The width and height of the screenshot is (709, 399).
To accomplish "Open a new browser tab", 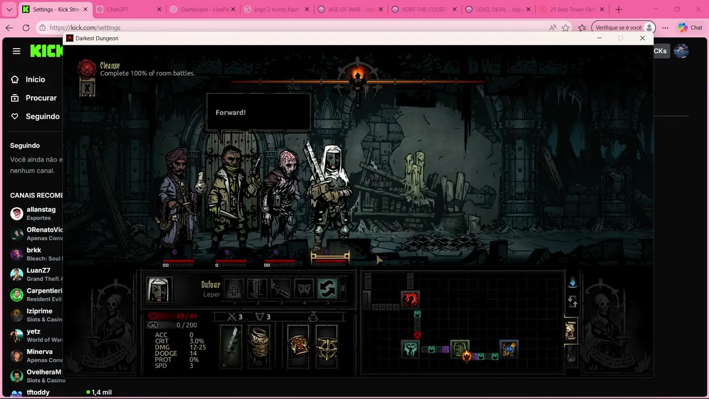I will (x=619, y=9).
